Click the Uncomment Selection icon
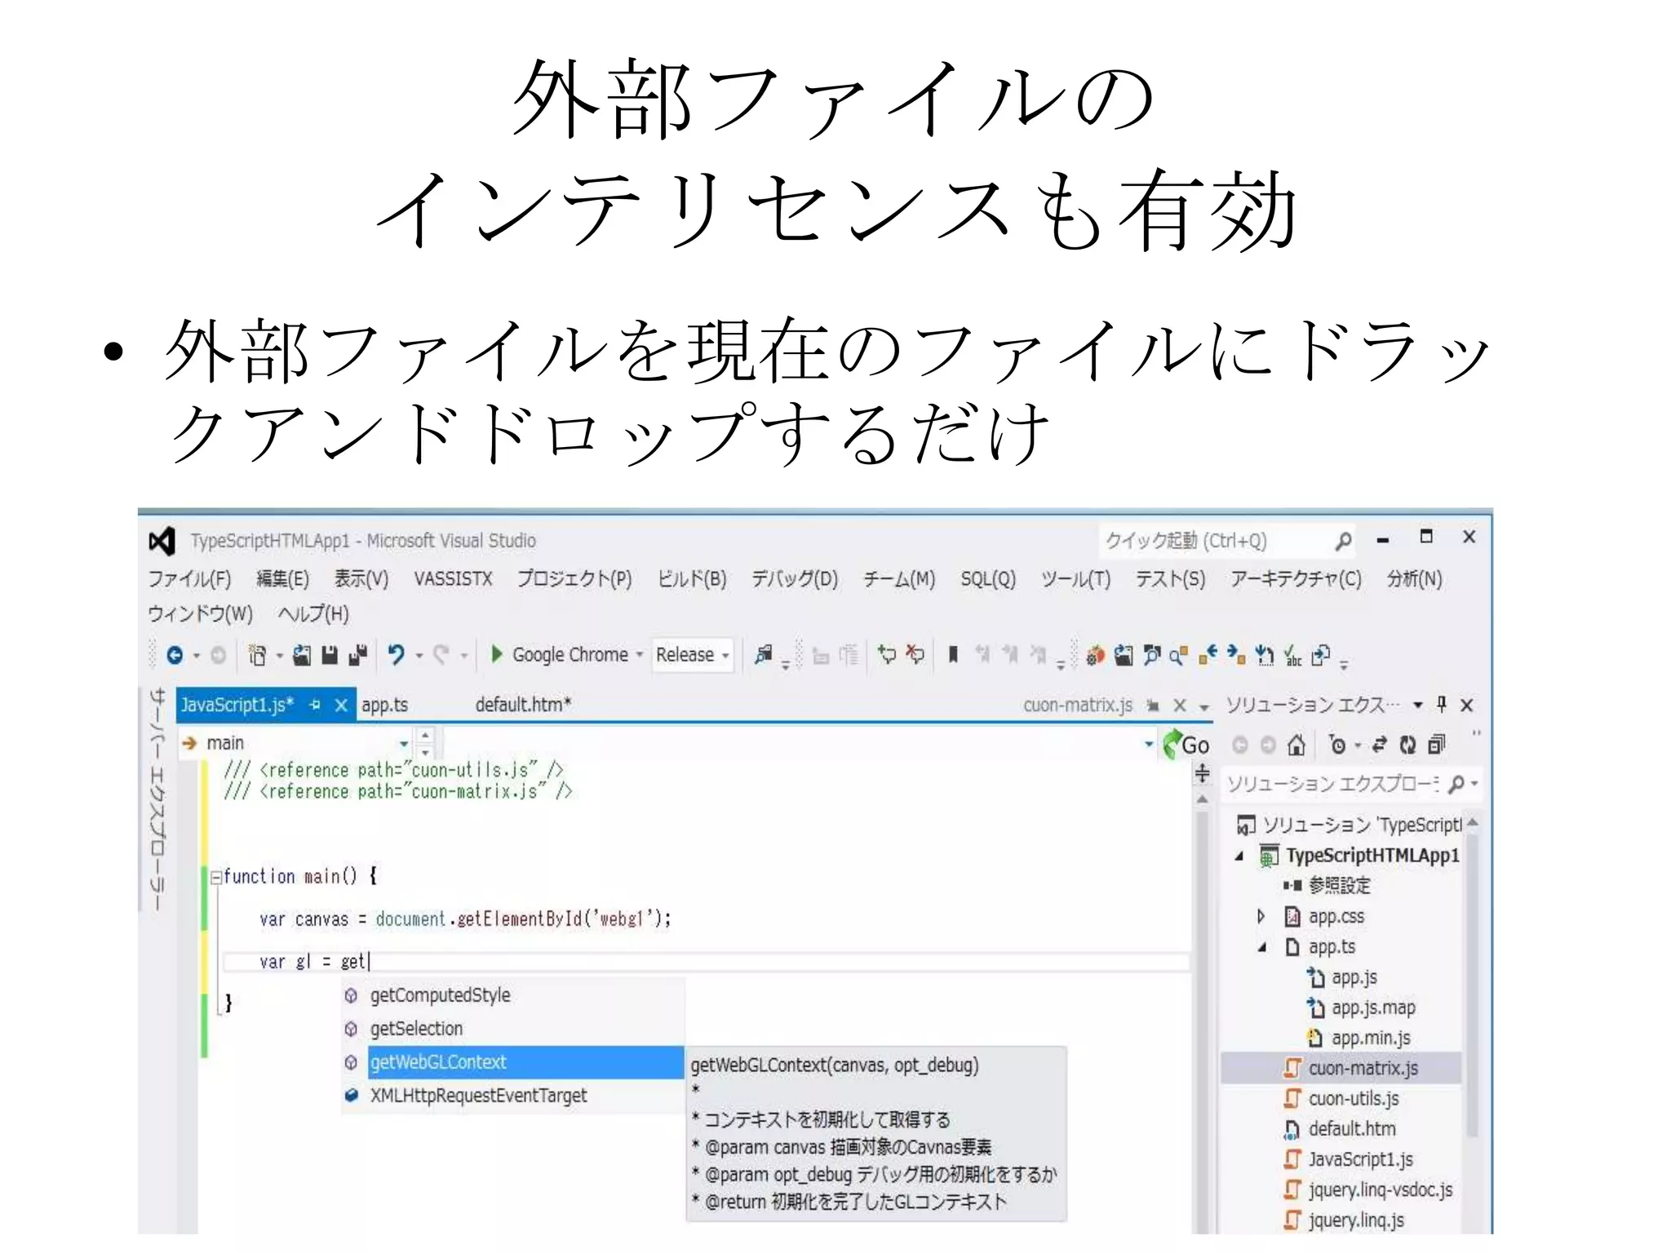The height and width of the screenshot is (1253, 1671). (x=915, y=654)
